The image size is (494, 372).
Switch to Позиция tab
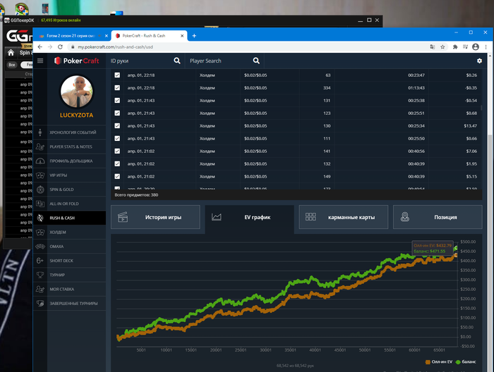click(x=438, y=217)
